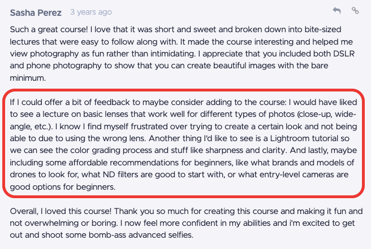Click the word "minimum." ending the first paragraph
Image resolution: width=371 pixels, height=249 pixels.
point(28,78)
